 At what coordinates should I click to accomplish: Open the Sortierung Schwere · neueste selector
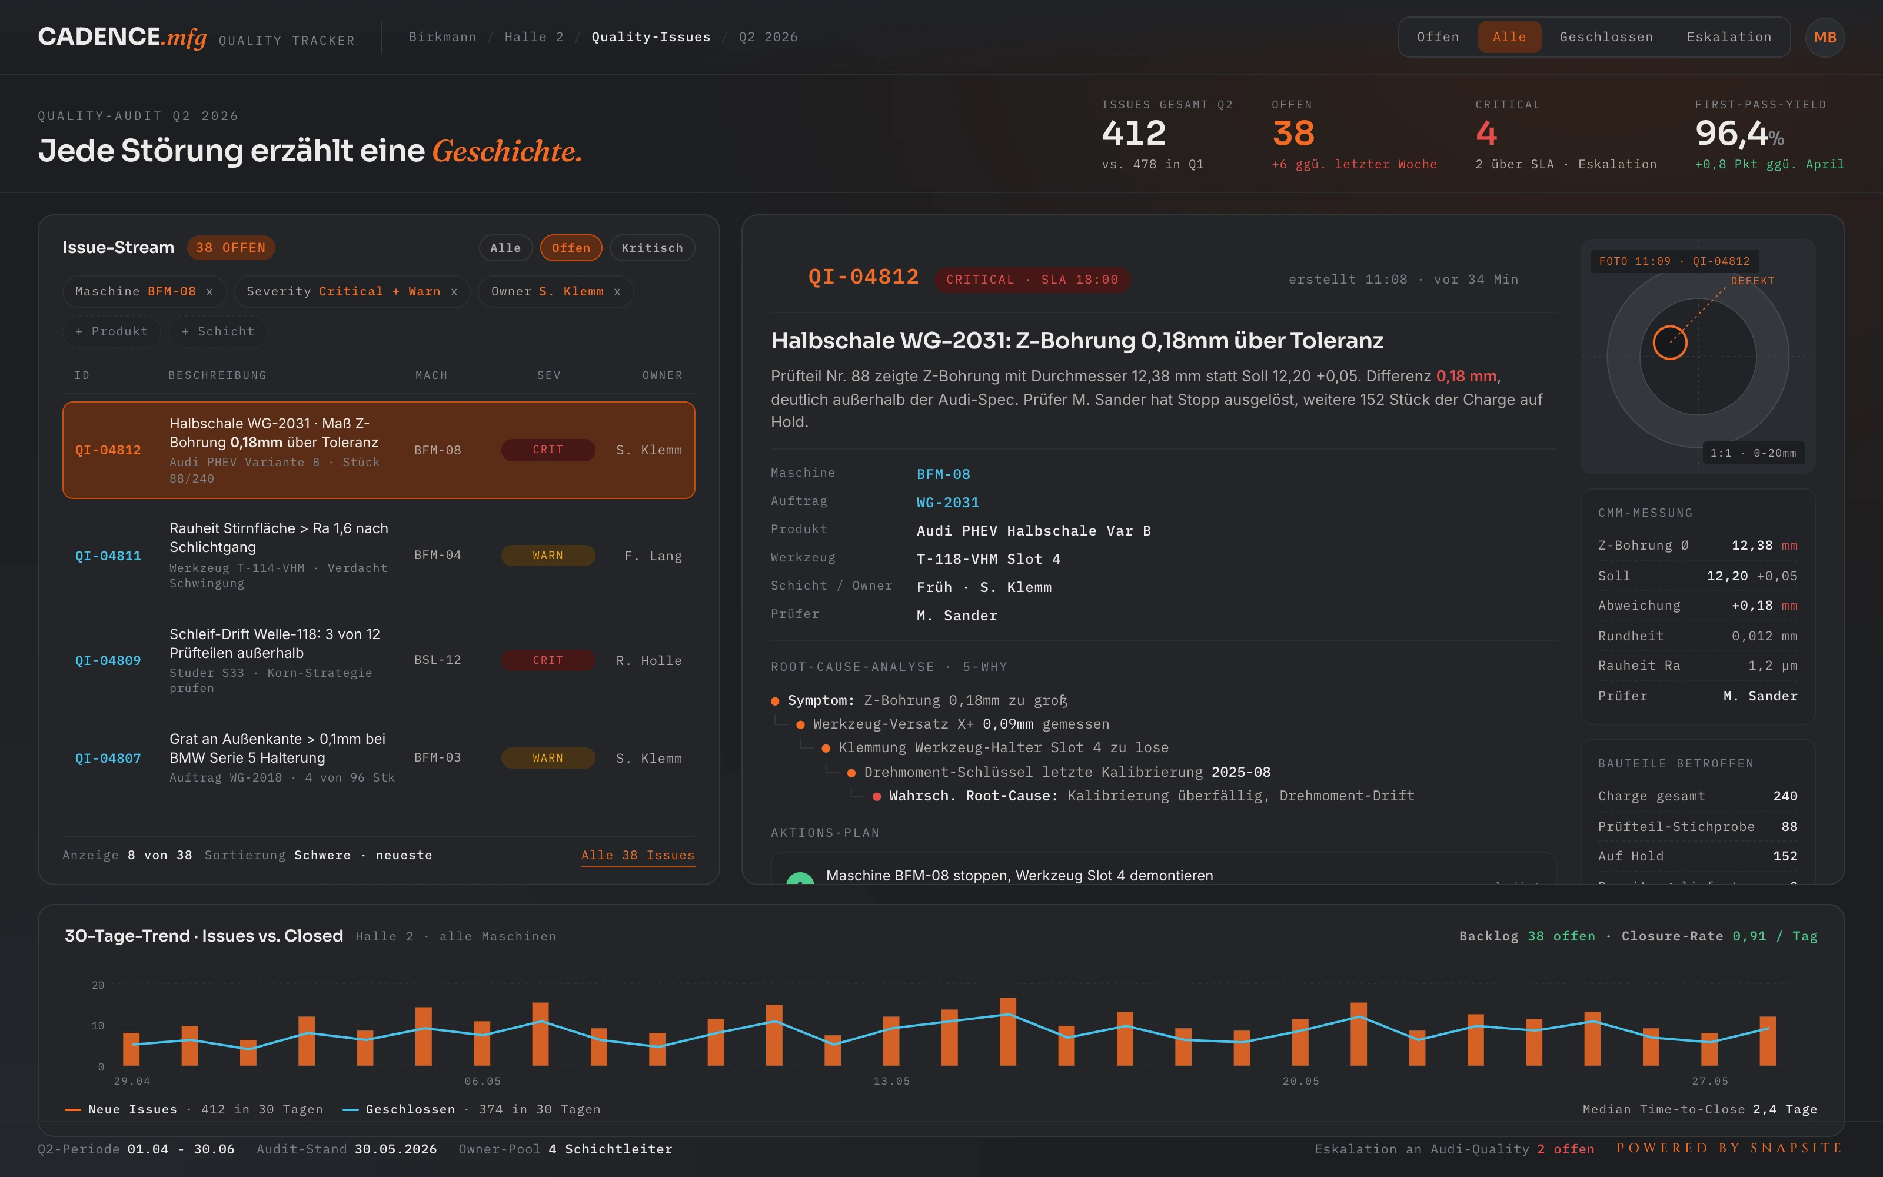coord(318,855)
